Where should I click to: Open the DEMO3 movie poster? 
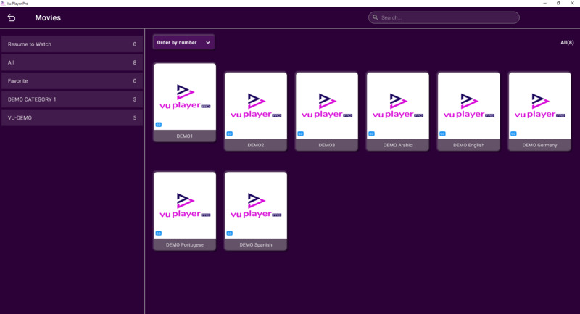click(x=327, y=106)
